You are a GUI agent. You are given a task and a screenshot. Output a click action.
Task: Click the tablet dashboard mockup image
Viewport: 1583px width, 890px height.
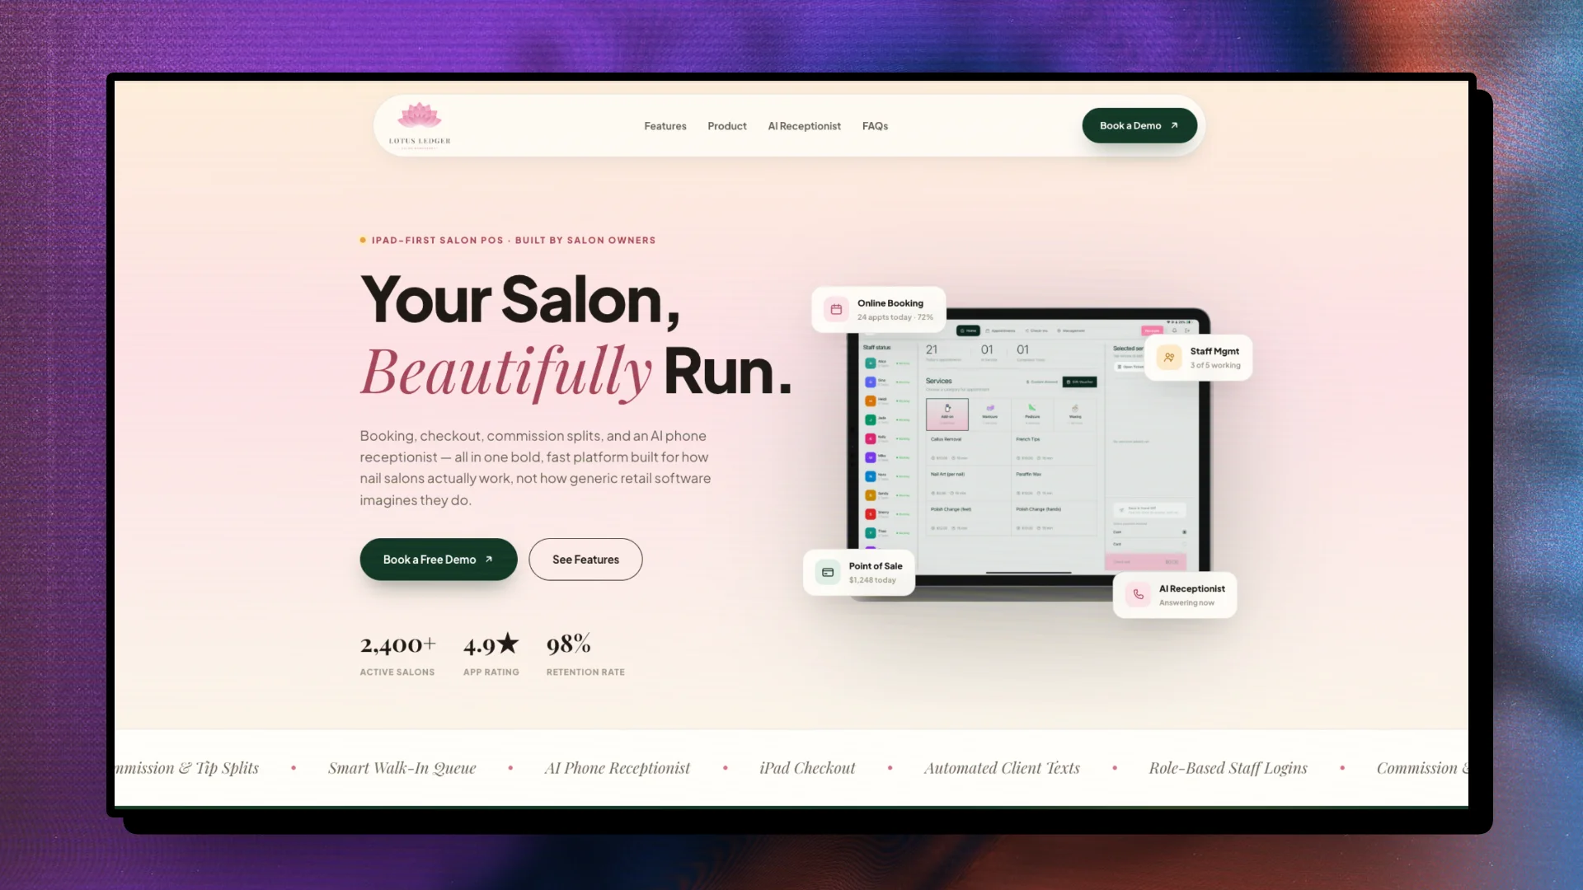click(1029, 453)
